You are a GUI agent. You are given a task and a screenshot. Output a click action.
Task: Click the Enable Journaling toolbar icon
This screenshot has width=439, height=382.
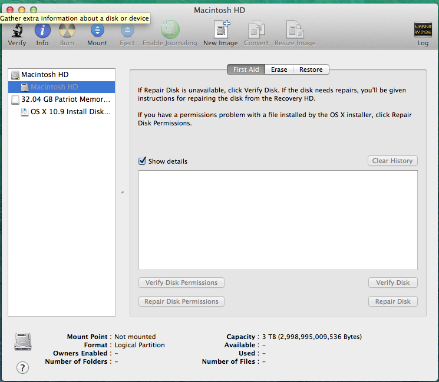170,29
